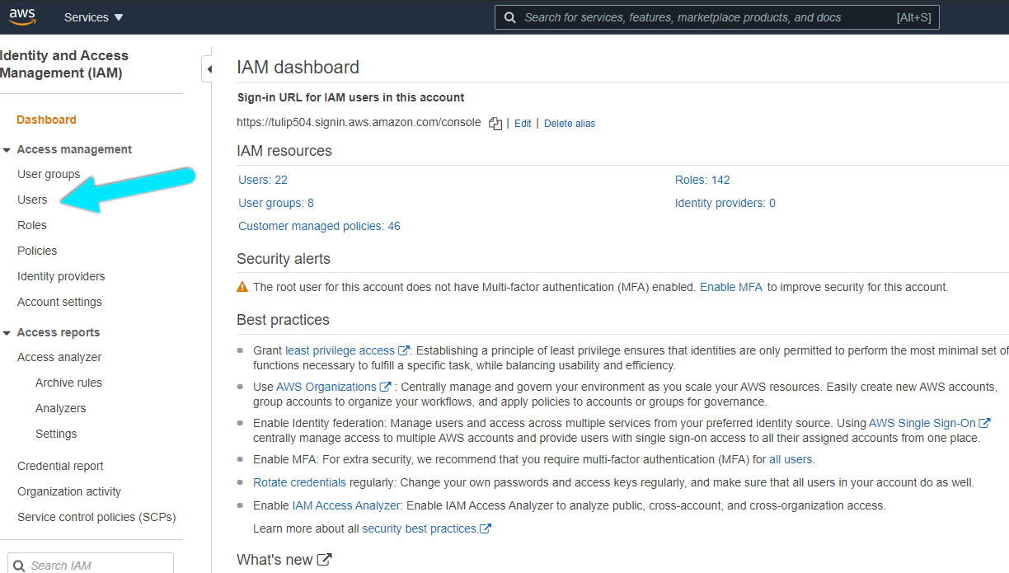Click the Search IAM input field

[x=91, y=564]
